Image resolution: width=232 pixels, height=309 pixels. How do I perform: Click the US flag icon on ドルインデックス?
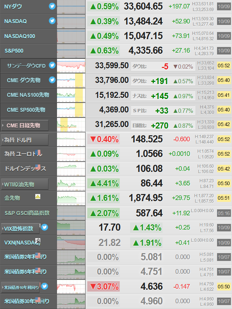click(x=38, y=167)
